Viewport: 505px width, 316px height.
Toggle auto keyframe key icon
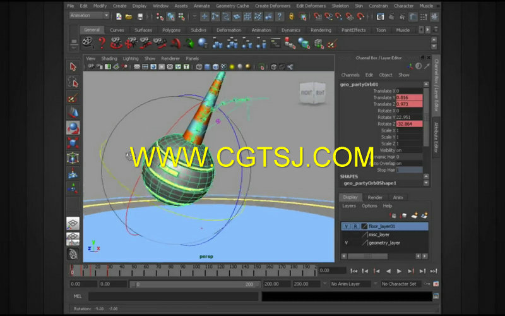[427, 284]
